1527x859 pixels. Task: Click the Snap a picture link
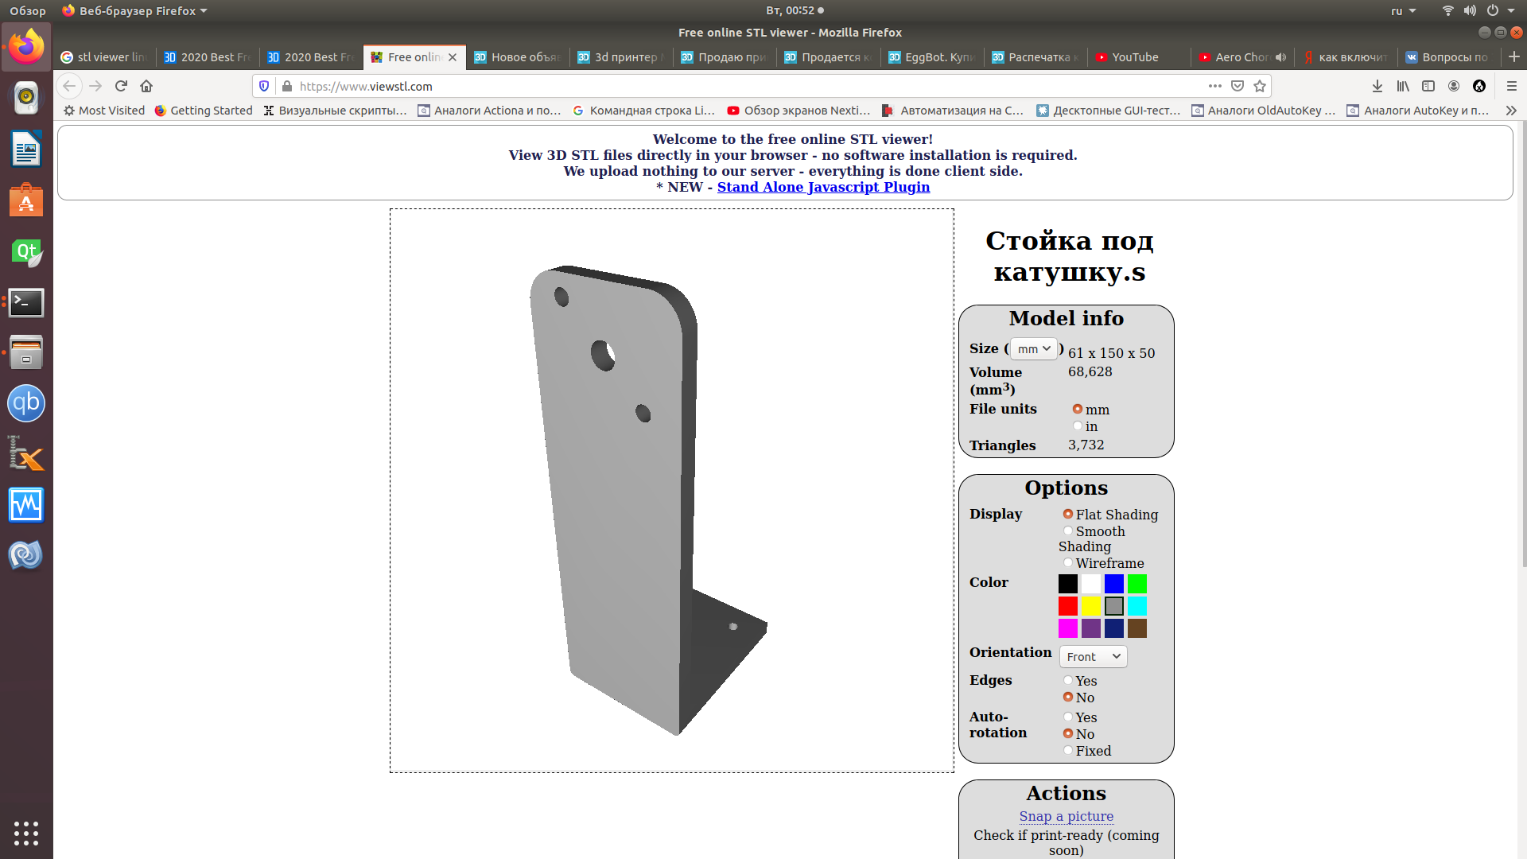(x=1066, y=816)
